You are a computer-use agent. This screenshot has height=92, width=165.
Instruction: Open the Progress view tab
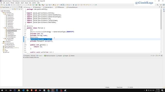coord(65,56)
